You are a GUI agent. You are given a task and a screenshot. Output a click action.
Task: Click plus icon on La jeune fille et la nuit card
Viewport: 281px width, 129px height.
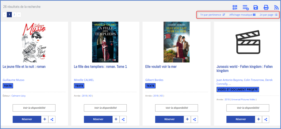(45, 119)
